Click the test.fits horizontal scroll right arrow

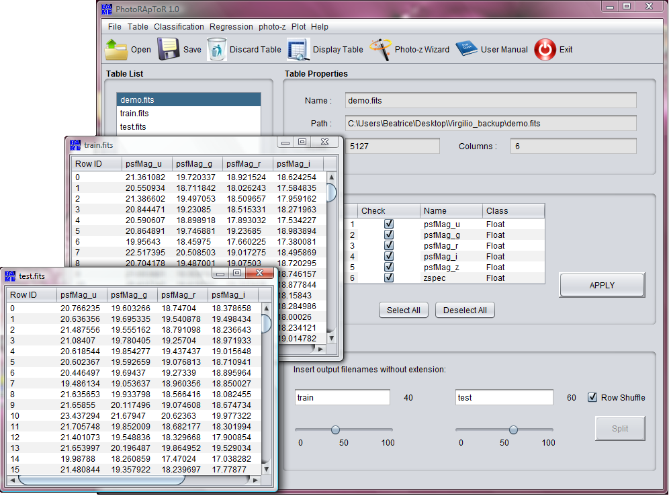point(255,481)
